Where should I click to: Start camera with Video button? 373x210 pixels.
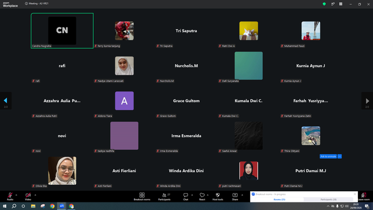(28, 196)
